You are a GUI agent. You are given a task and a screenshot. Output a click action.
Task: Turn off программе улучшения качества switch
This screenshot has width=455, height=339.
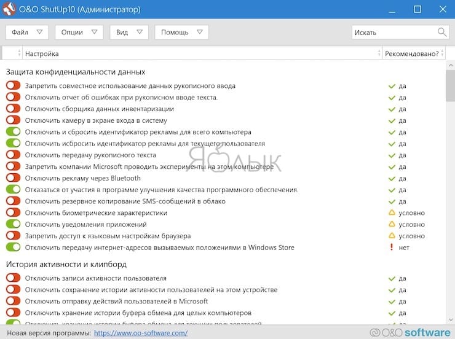click(13, 190)
